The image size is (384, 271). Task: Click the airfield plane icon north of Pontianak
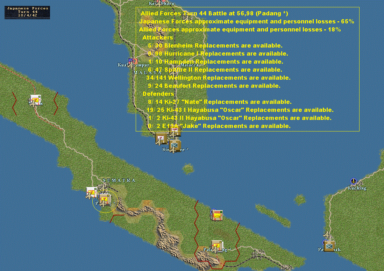click(327, 235)
